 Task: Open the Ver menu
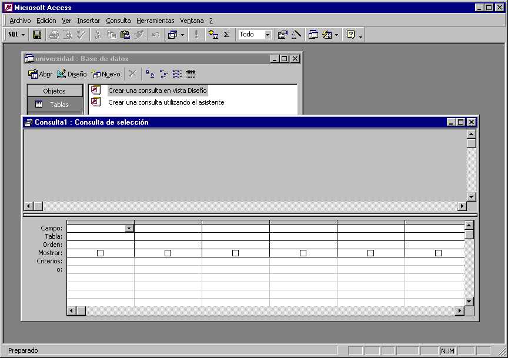(66, 21)
